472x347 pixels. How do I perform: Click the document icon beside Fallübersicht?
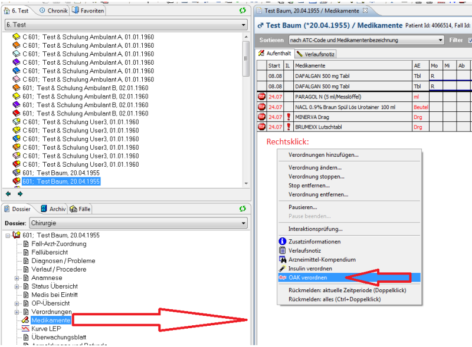[x=26, y=252]
